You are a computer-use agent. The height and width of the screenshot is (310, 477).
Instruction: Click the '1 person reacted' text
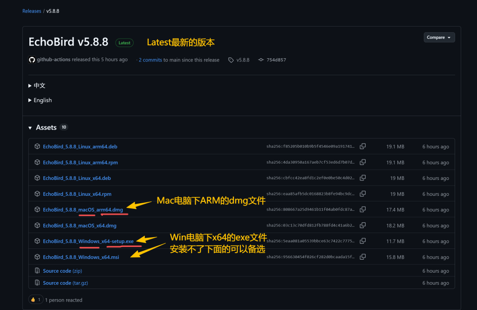pos(63,300)
